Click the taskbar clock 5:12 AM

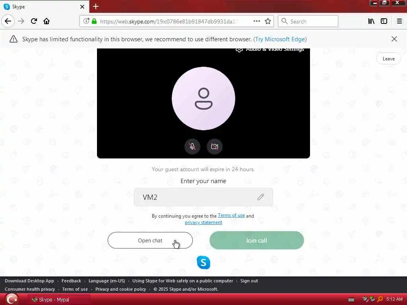click(394, 299)
